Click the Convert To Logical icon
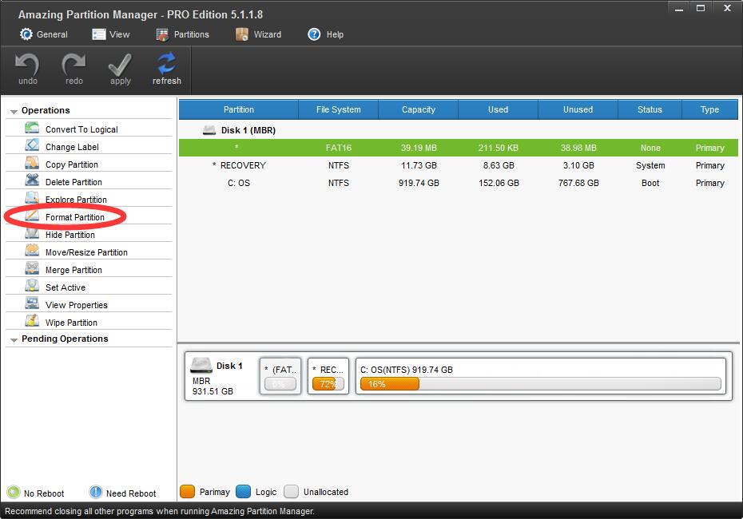 [x=32, y=128]
